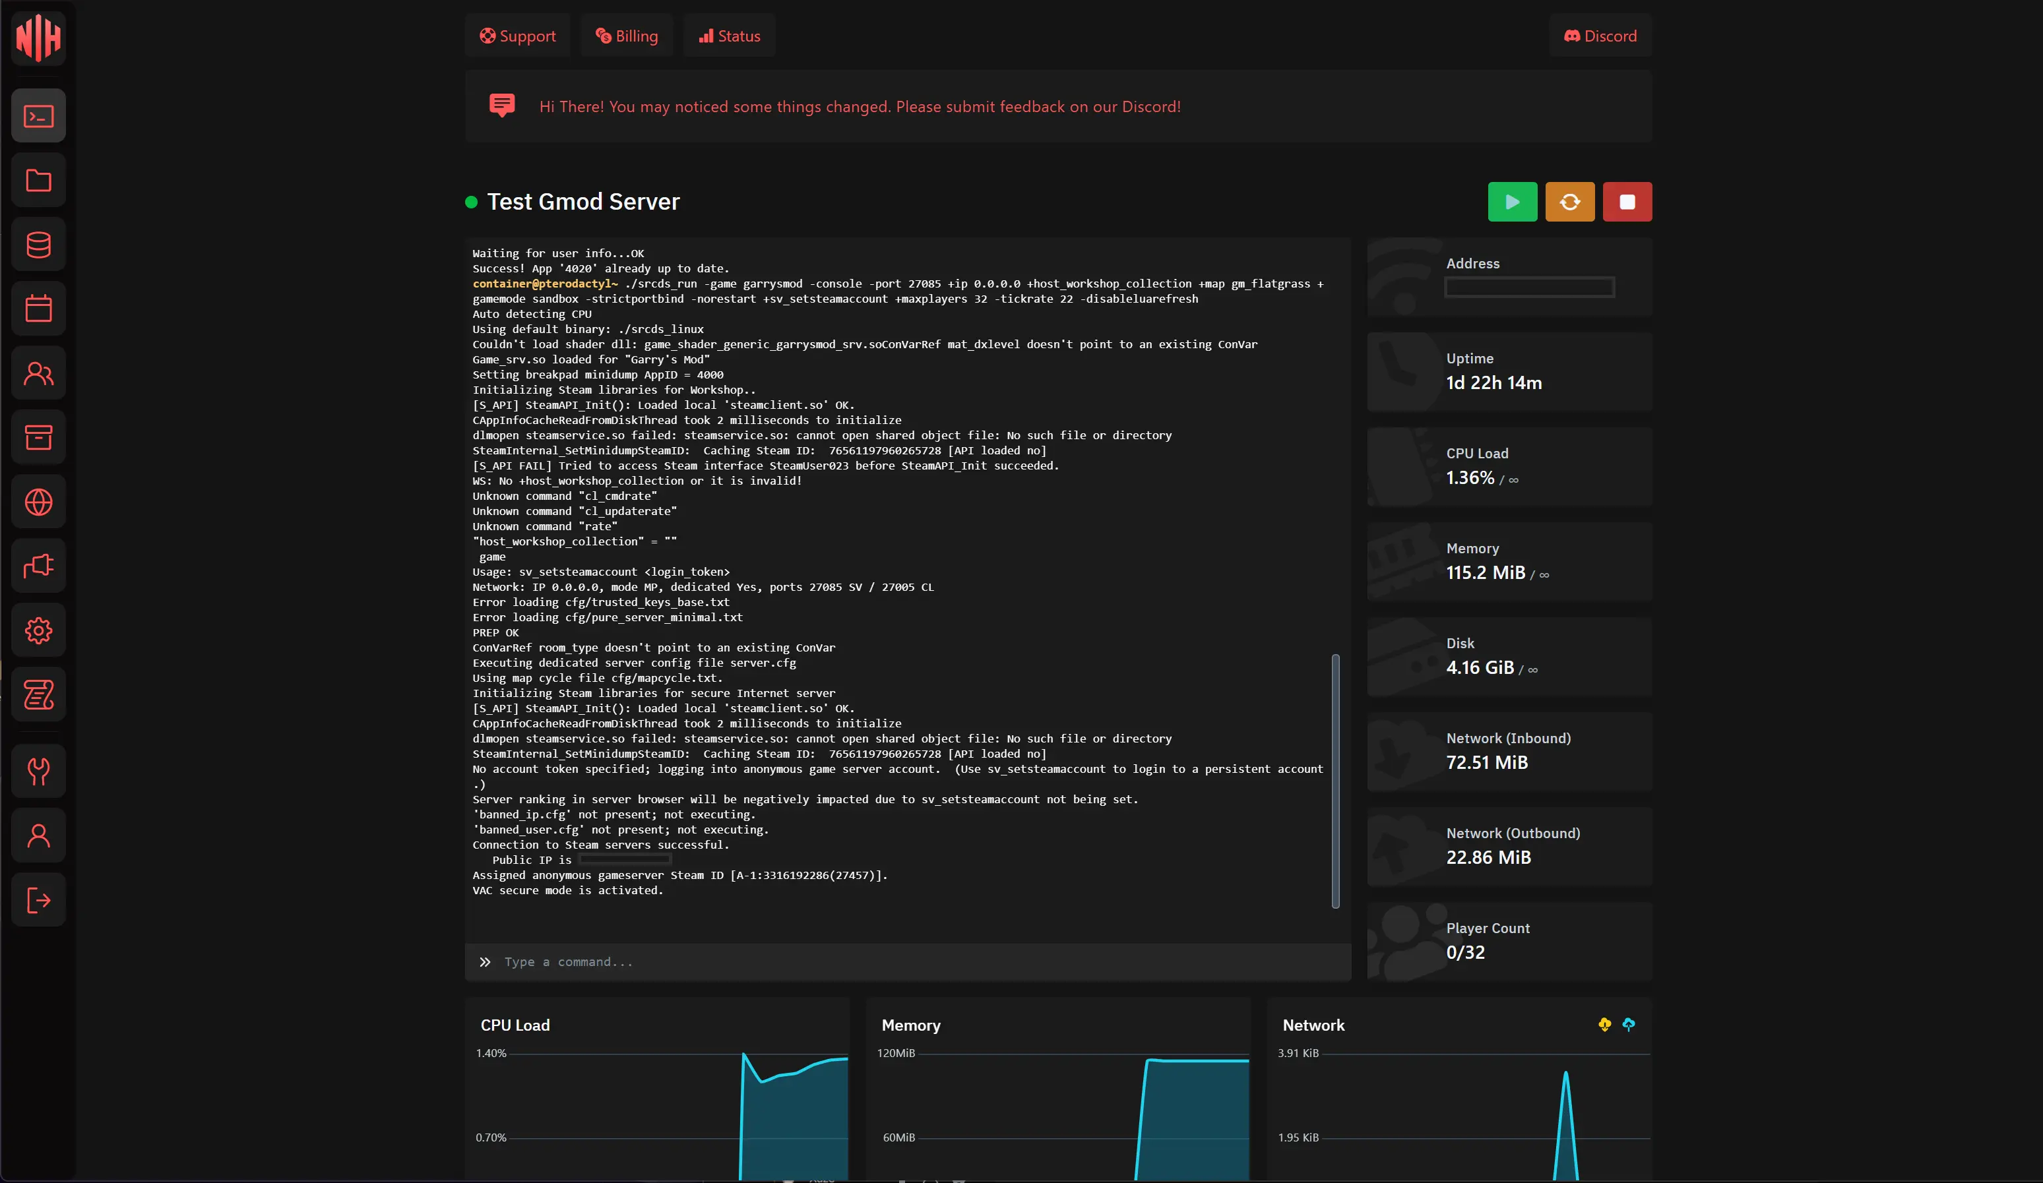Click the '120MiB' Memory chart axis label

point(895,1053)
